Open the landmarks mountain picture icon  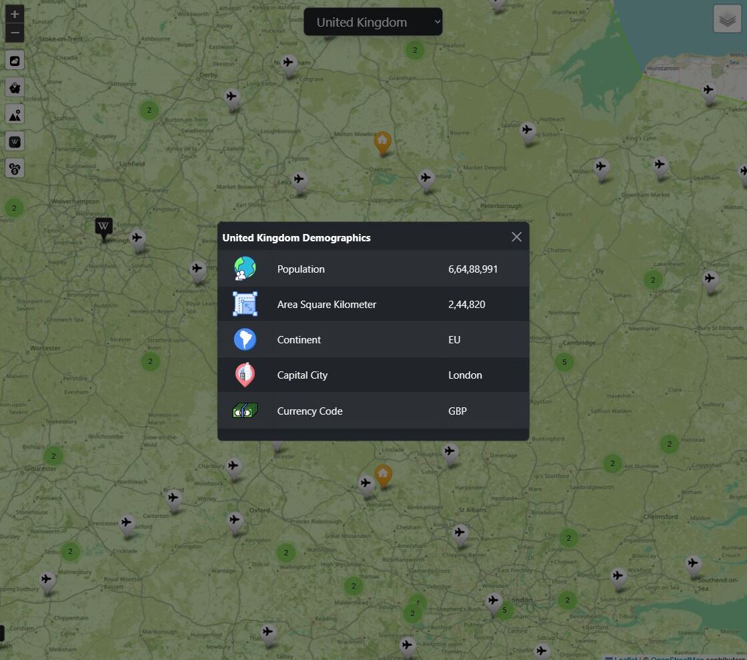point(15,115)
